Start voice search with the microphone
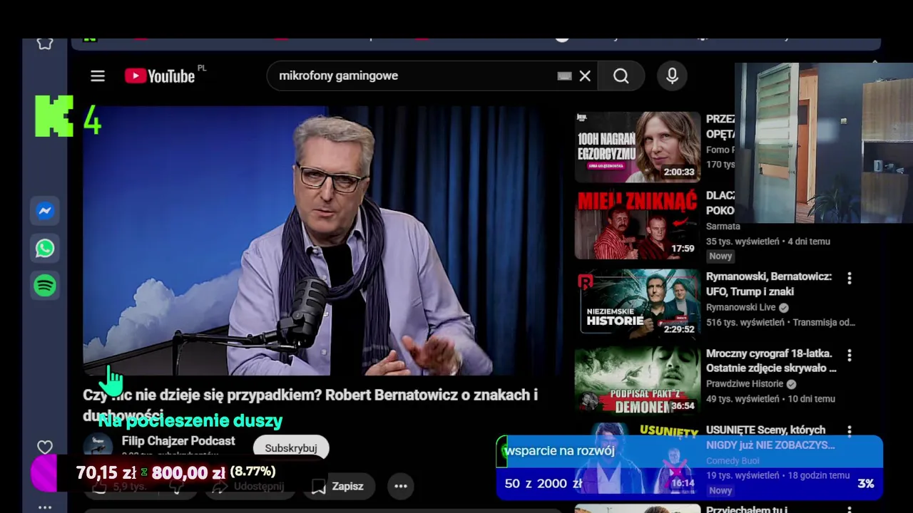Image resolution: width=913 pixels, height=513 pixels. point(672,76)
